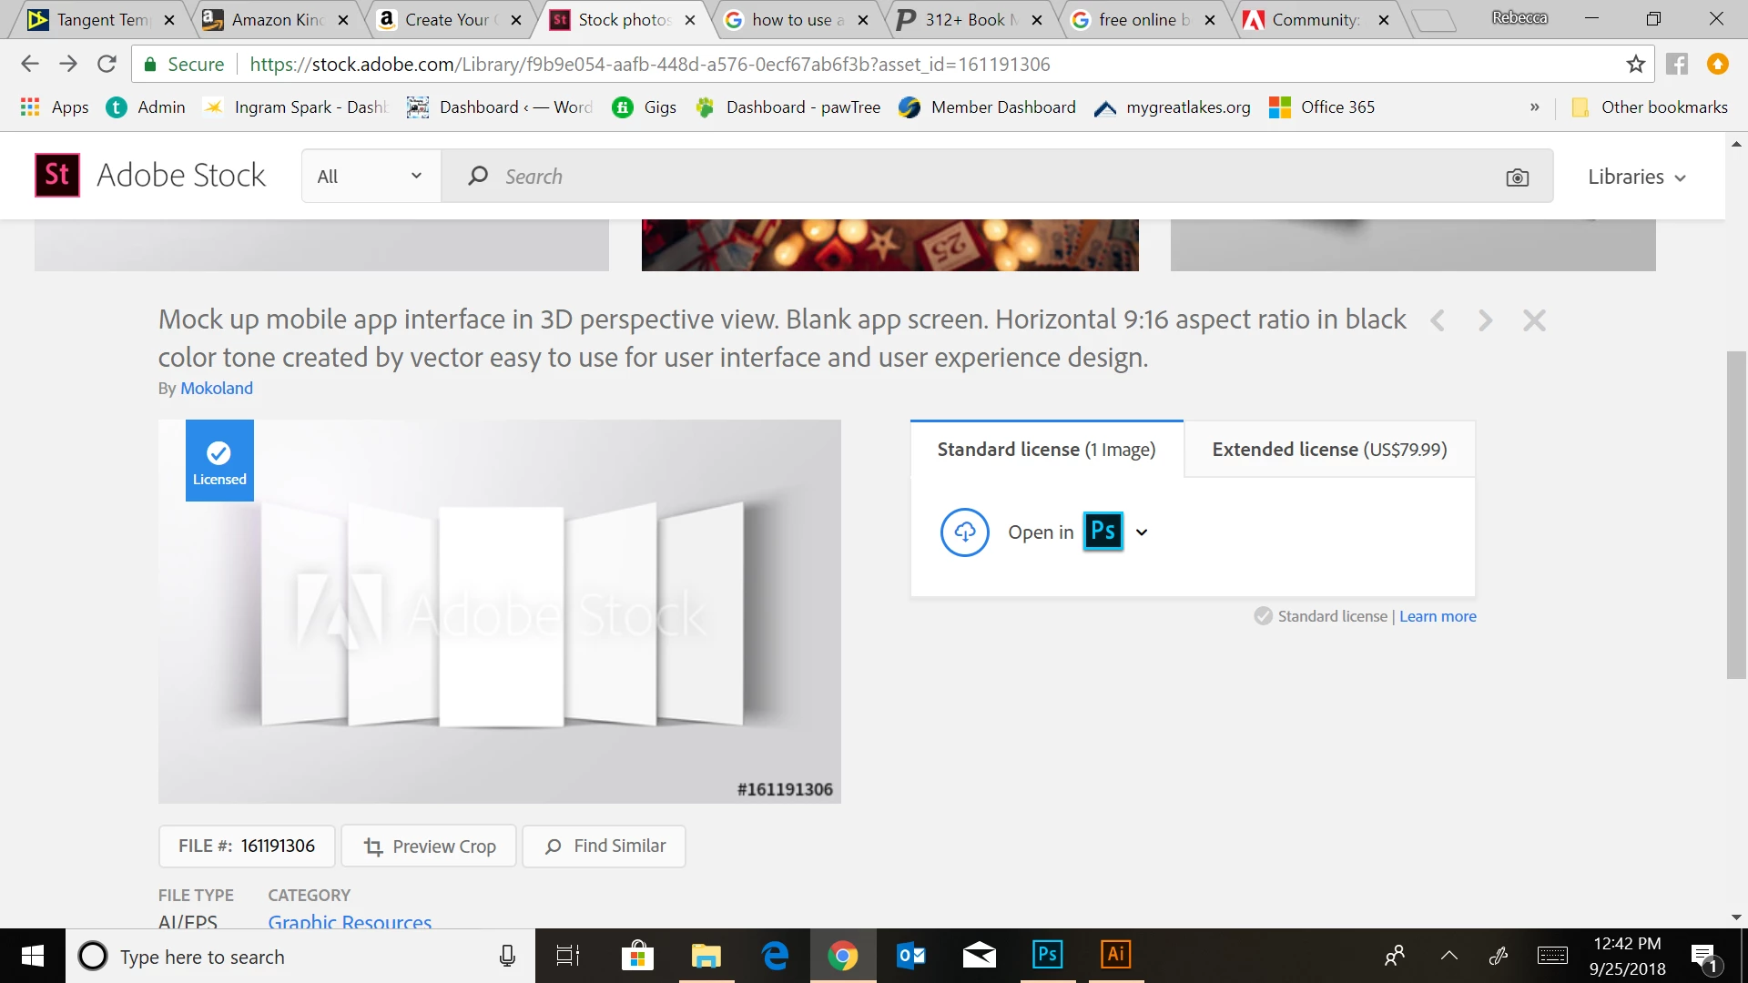Click the Preview Crop button
Screen dimensions: 1748x983
pyautogui.click(x=430, y=846)
